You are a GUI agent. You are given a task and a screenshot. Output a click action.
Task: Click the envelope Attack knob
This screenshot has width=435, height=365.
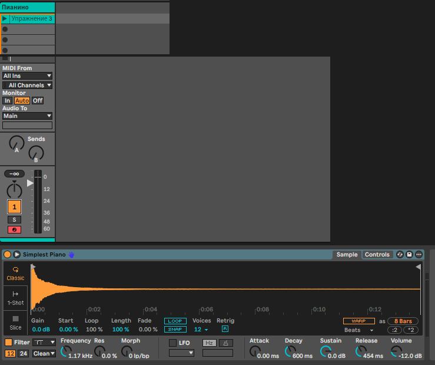click(x=255, y=351)
